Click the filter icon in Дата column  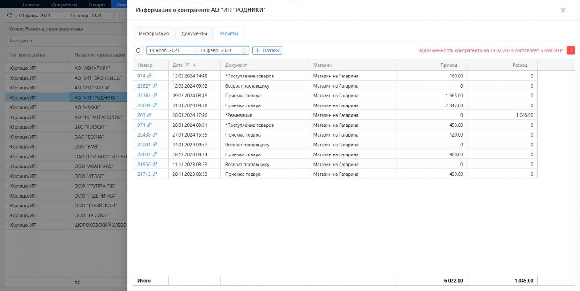click(187, 65)
